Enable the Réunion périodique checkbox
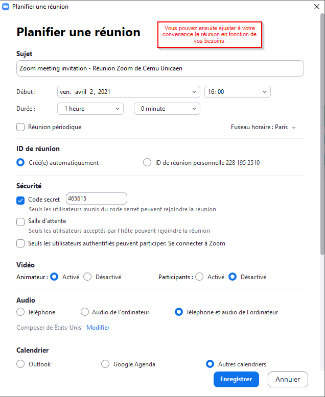 tap(20, 127)
